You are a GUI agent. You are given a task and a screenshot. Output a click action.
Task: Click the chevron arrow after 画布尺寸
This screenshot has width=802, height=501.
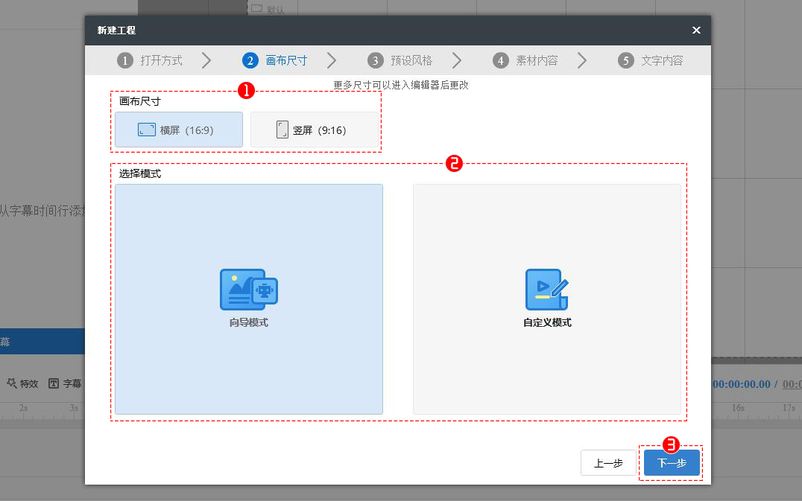[x=332, y=61]
